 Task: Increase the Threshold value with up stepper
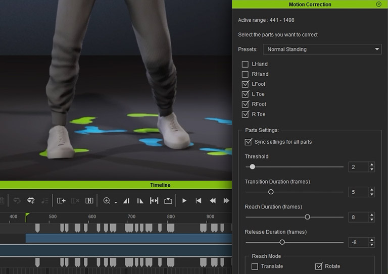click(372, 164)
